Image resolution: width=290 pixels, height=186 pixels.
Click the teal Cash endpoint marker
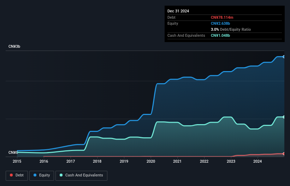pos(284,117)
